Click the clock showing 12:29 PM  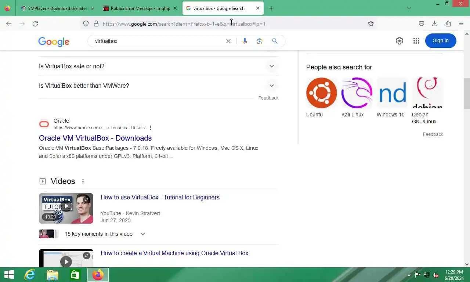(454, 272)
